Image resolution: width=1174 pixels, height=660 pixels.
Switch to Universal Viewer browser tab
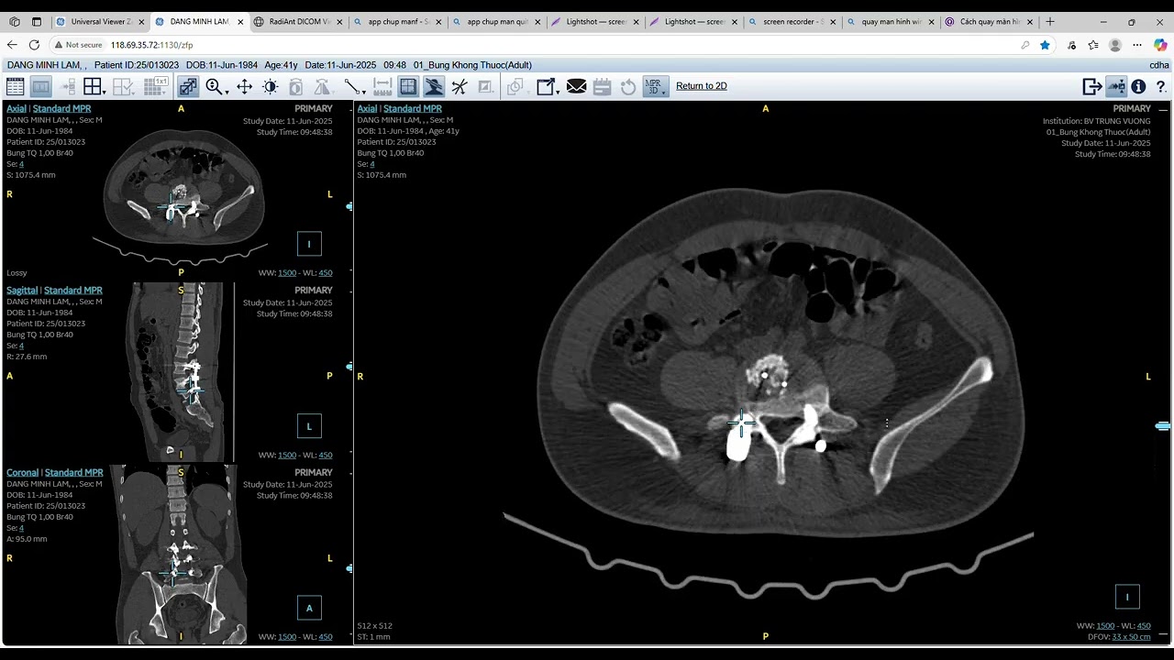pyautogui.click(x=99, y=21)
